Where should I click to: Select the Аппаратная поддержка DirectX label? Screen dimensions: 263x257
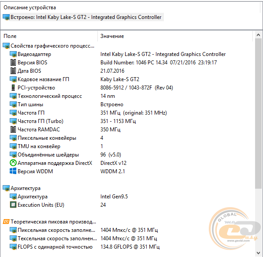pyautogui.click(x=55, y=163)
